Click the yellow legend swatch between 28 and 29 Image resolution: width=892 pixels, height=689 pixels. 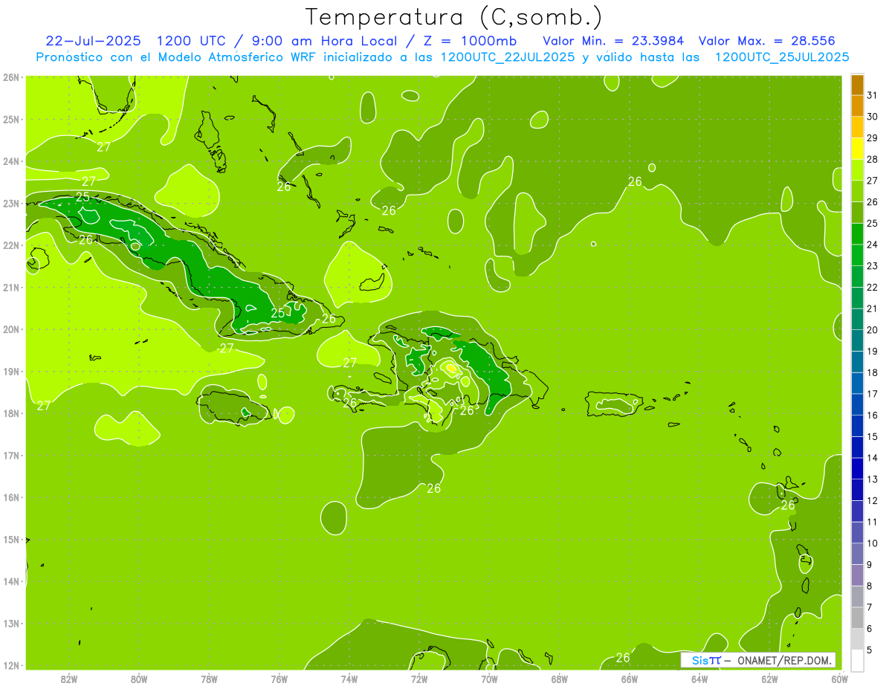(x=857, y=148)
